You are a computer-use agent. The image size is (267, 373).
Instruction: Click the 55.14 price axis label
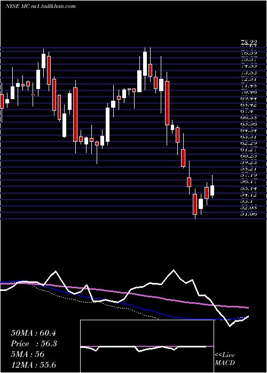pyautogui.click(x=249, y=188)
